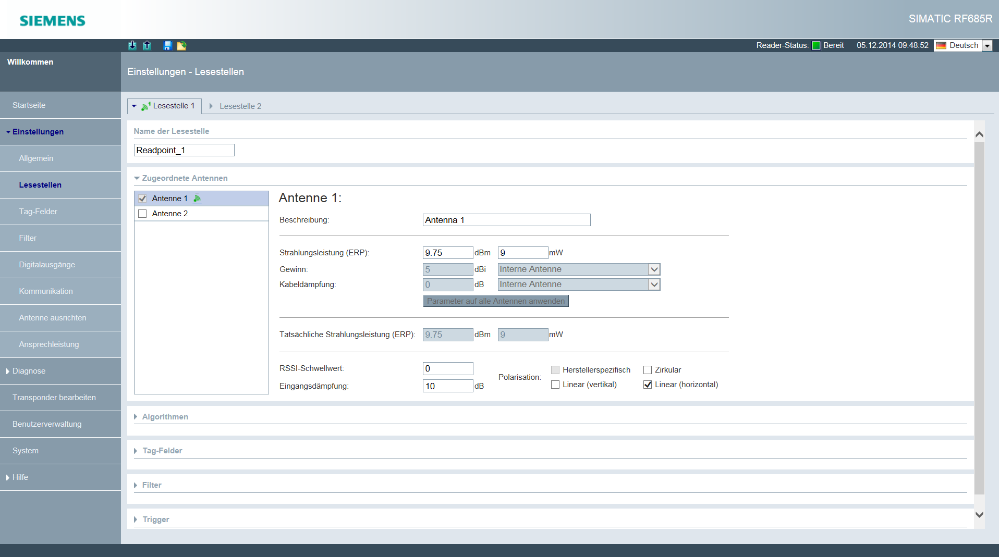
Task: Click the date and time display
Action: coord(893,45)
